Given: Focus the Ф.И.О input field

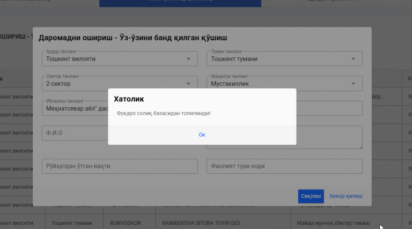Looking at the screenshot, I should click(75, 133).
